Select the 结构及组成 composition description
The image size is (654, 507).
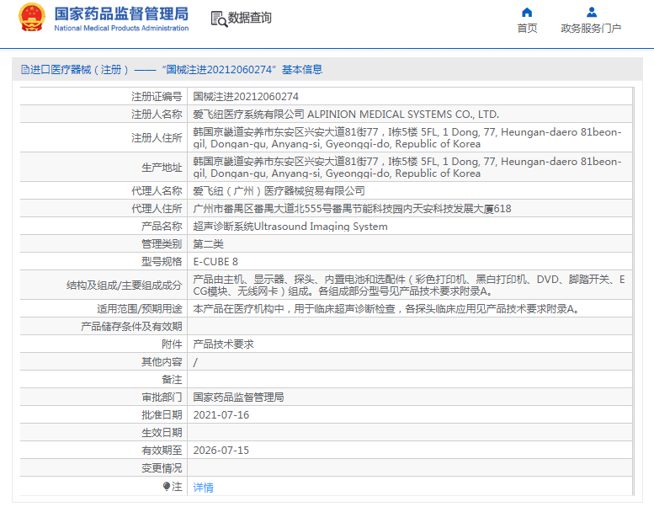pyautogui.click(x=409, y=285)
